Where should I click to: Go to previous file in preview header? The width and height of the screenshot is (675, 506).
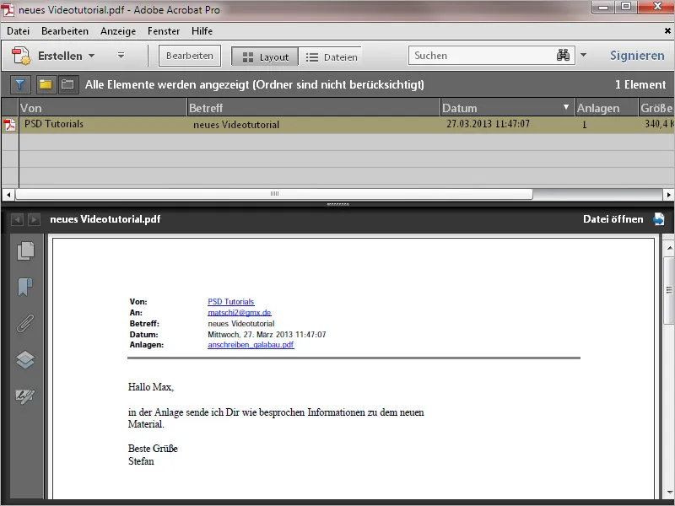click(17, 219)
